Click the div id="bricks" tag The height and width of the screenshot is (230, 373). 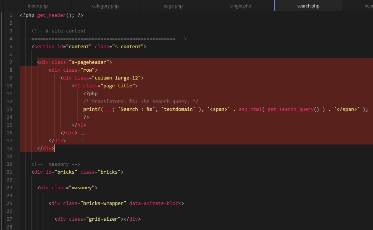click(77, 172)
